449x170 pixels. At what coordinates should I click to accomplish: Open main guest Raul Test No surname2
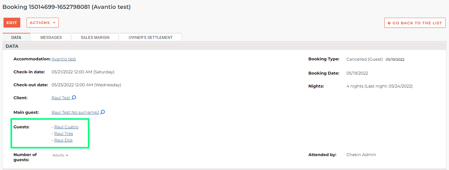75,112
